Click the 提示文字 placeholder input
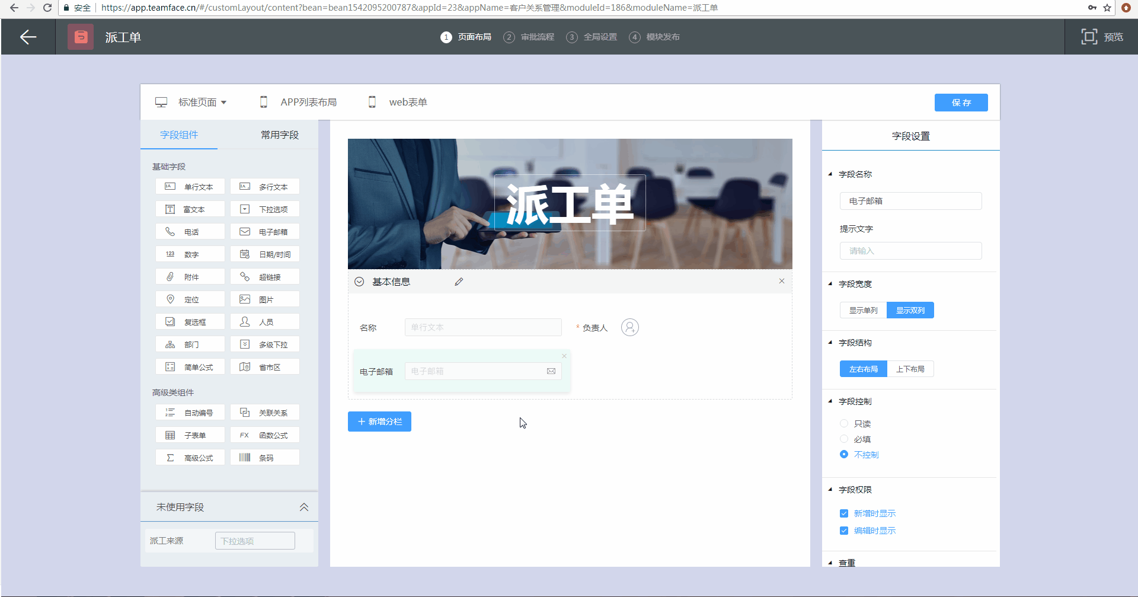The image size is (1138, 597). point(910,251)
